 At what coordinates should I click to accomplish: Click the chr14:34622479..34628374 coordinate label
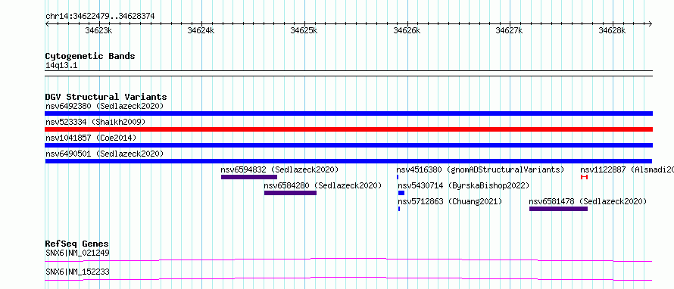[x=100, y=17]
